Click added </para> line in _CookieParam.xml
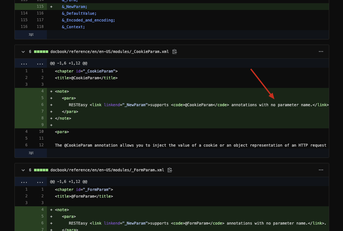 point(70,112)
